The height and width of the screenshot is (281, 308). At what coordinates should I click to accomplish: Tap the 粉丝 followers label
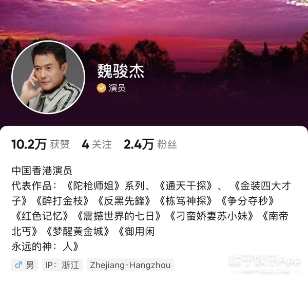pos(167,144)
